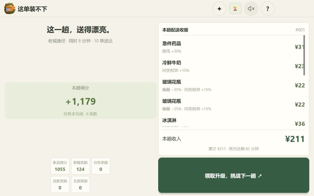Click the +1,179 trip score
Image resolution: width=314 pixels, height=196 pixels.
(81, 101)
